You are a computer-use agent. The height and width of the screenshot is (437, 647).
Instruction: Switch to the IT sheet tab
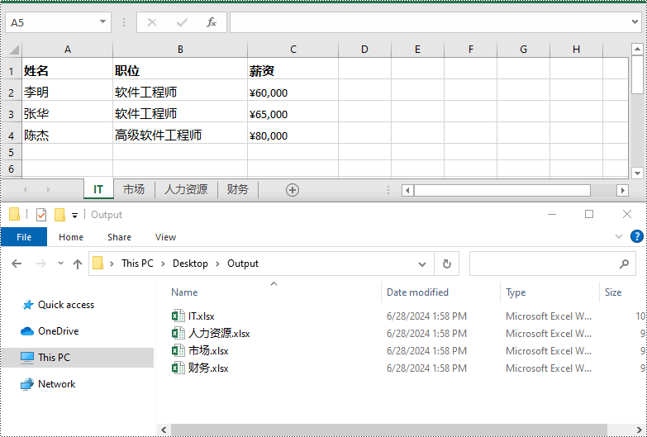(98, 189)
